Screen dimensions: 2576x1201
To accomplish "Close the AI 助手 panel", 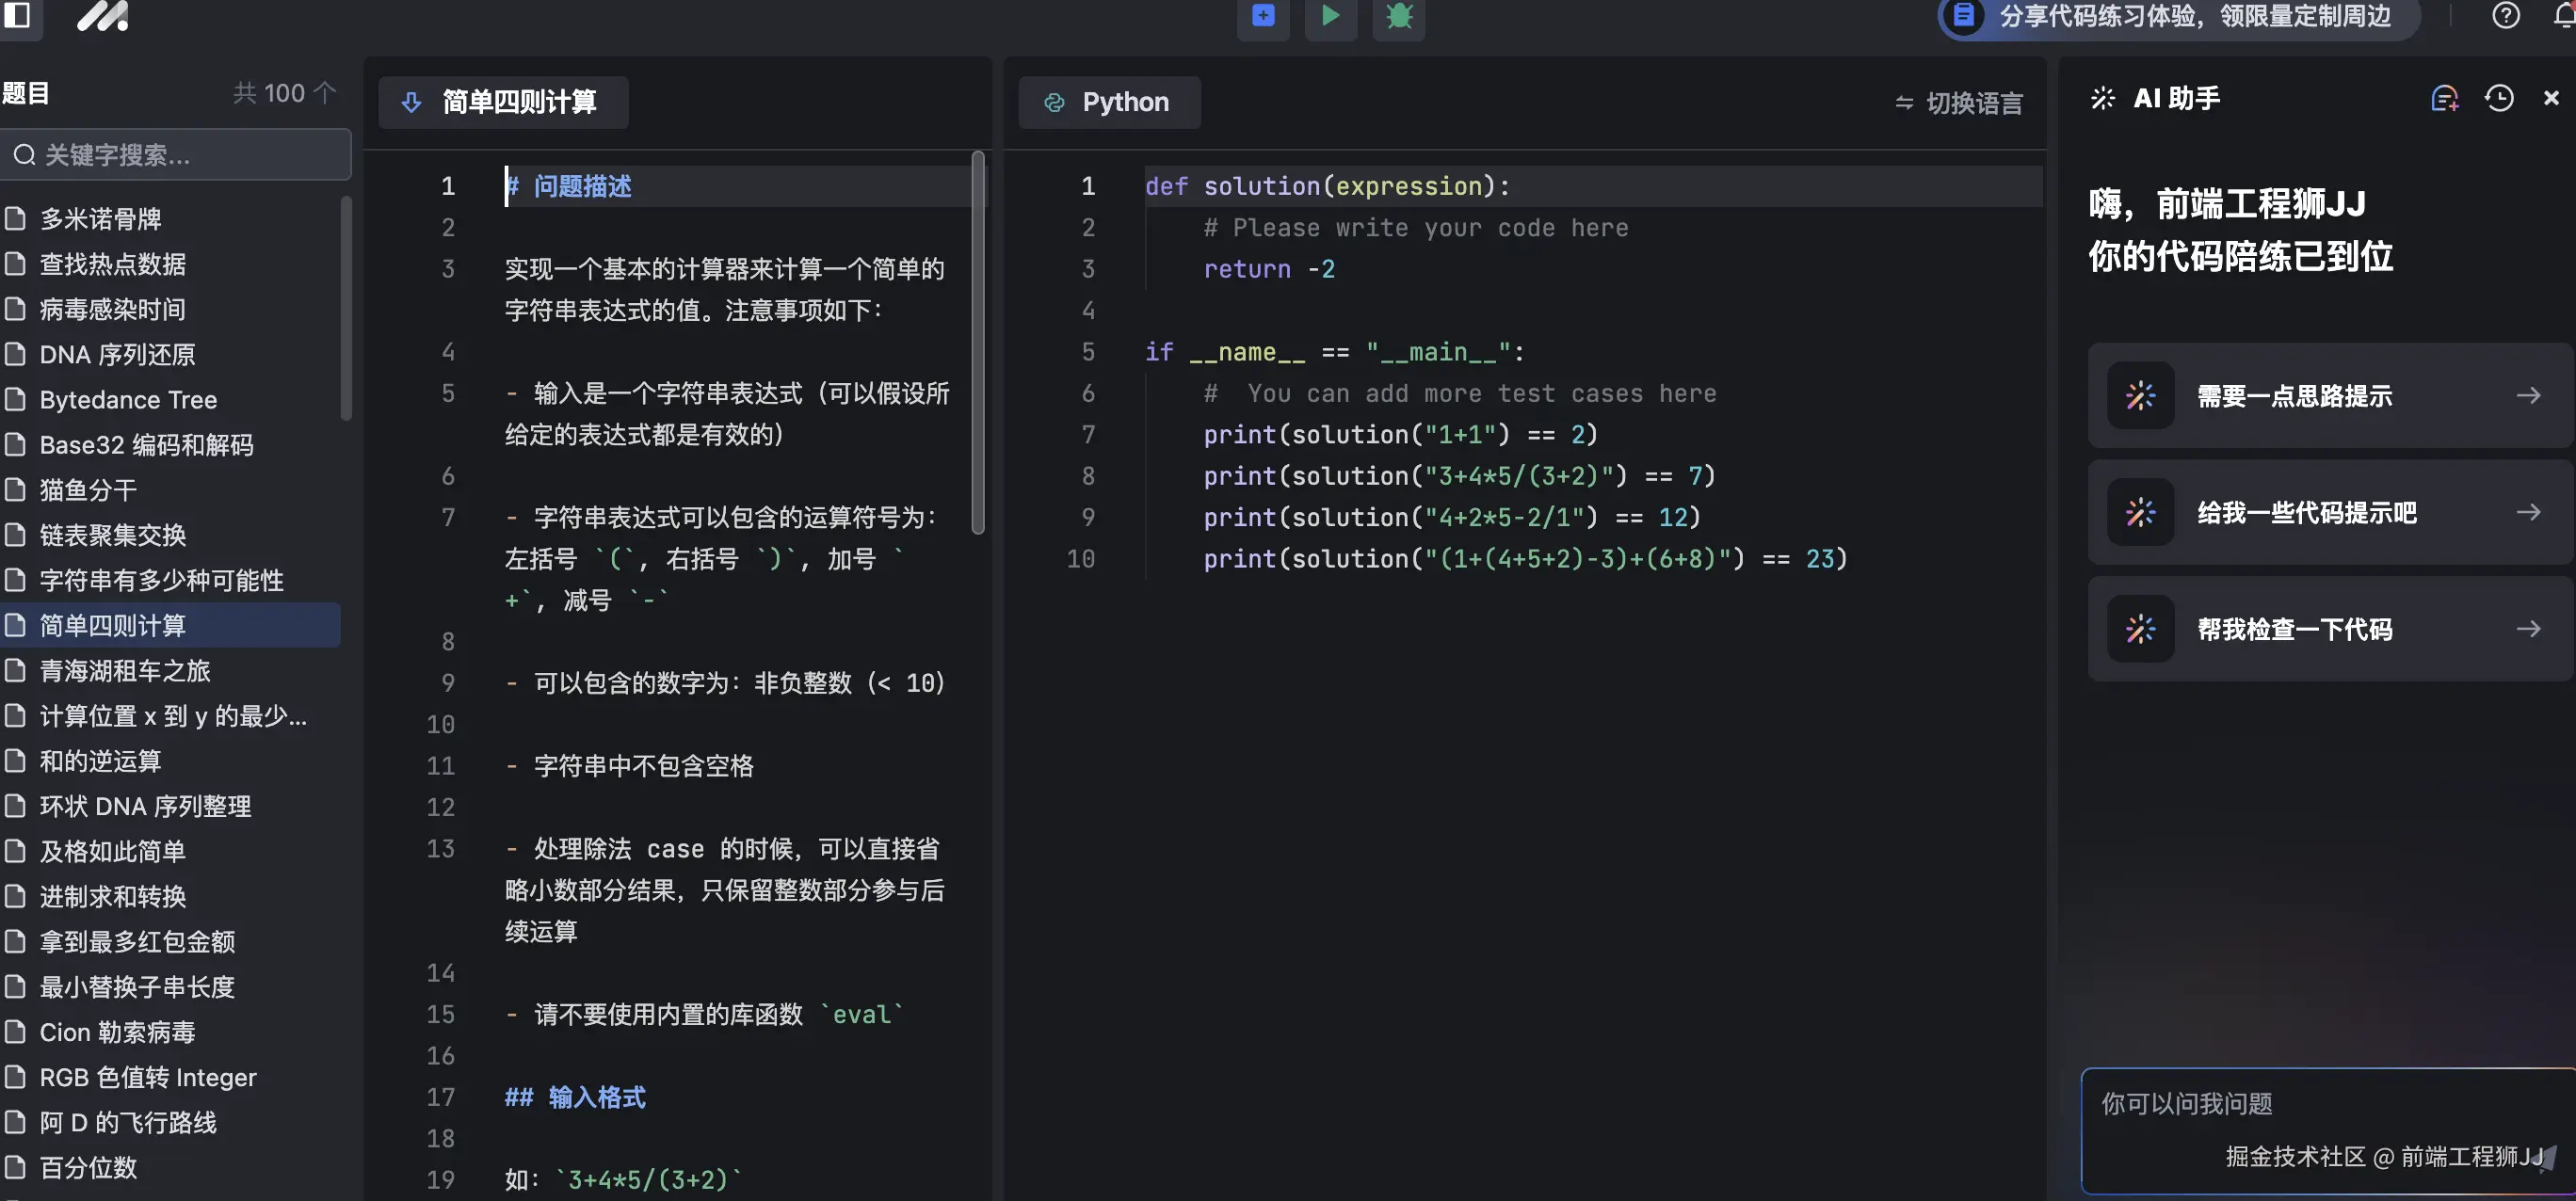I will [x=2551, y=97].
